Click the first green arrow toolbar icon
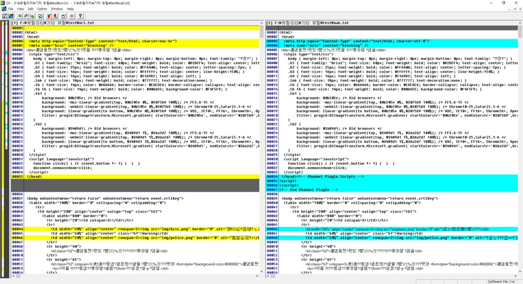Image resolution: width=523 pixels, height=284 pixels. (19, 16)
